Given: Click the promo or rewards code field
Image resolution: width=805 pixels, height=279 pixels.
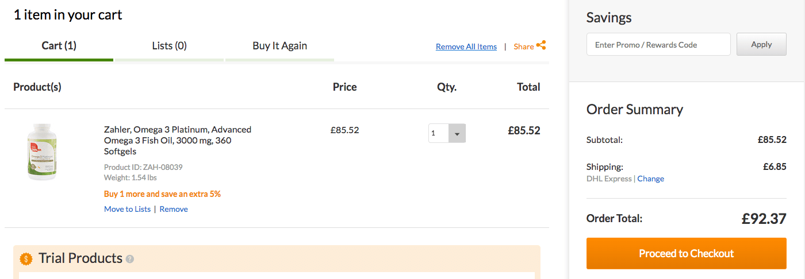Looking at the screenshot, I should 658,44.
